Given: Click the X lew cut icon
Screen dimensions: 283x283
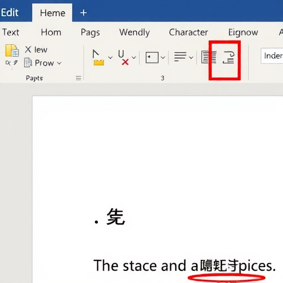Looking at the screenshot, I should coord(28,49).
